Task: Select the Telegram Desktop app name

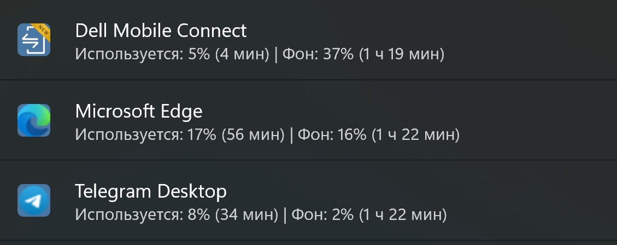Action: click(x=151, y=191)
